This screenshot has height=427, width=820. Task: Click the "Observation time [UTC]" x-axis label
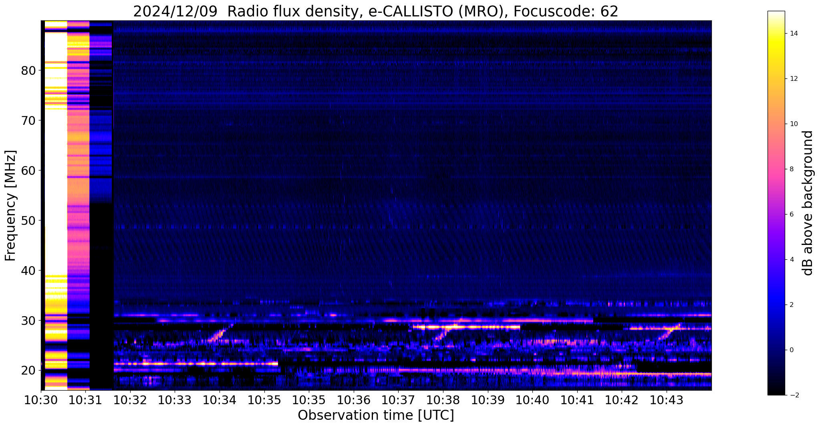click(376, 415)
